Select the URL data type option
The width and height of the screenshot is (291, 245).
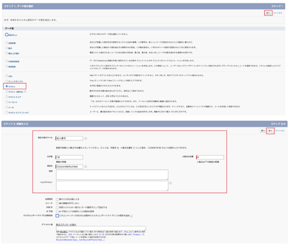pos(7,76)
